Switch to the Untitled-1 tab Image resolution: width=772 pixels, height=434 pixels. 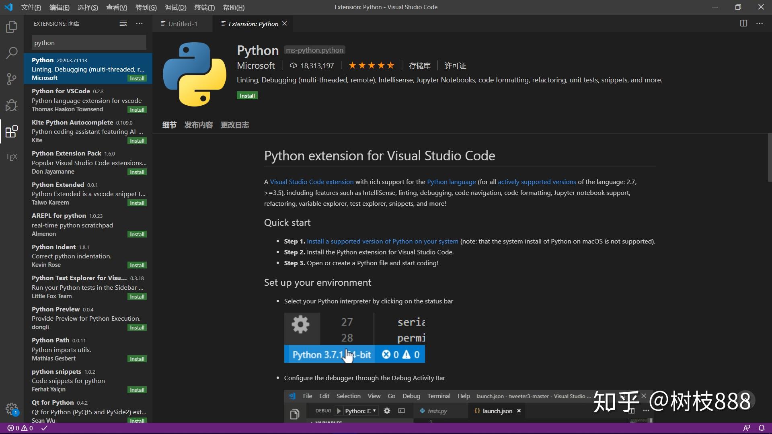point(183,24)
